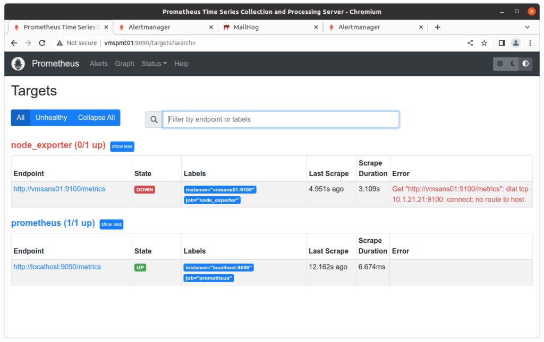This screenshot has height=342, width=544.
Task: Click the browser back arrow
Action: (14, 43)
